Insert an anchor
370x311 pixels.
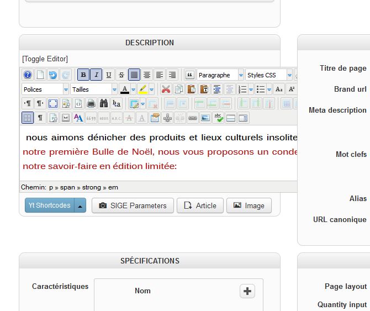coord(167,118)
